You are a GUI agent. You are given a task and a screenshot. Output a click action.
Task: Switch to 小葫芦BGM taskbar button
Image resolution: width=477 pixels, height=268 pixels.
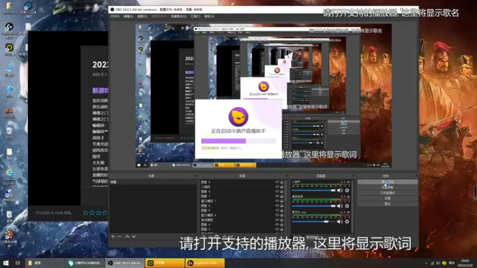pos(85,263)
